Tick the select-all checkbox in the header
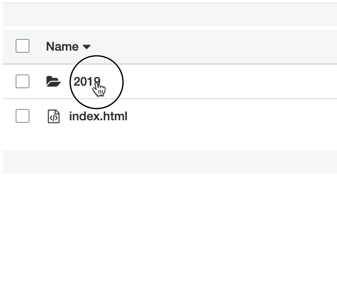This screenshot has width=337, height=289. coord(23,46)
